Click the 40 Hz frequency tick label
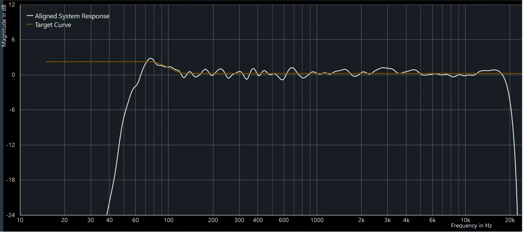Viewport: 523px width, 232px height. click(109, 220)
